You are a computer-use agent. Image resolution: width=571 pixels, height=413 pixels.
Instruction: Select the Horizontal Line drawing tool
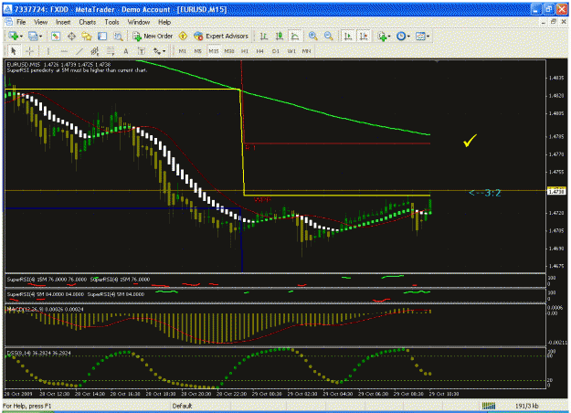(x=64, y=51)
